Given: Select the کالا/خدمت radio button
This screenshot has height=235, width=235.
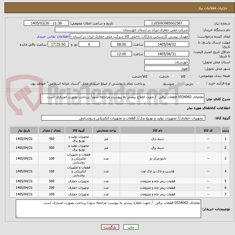Looking at the screenshot, I should pos(152,76).
